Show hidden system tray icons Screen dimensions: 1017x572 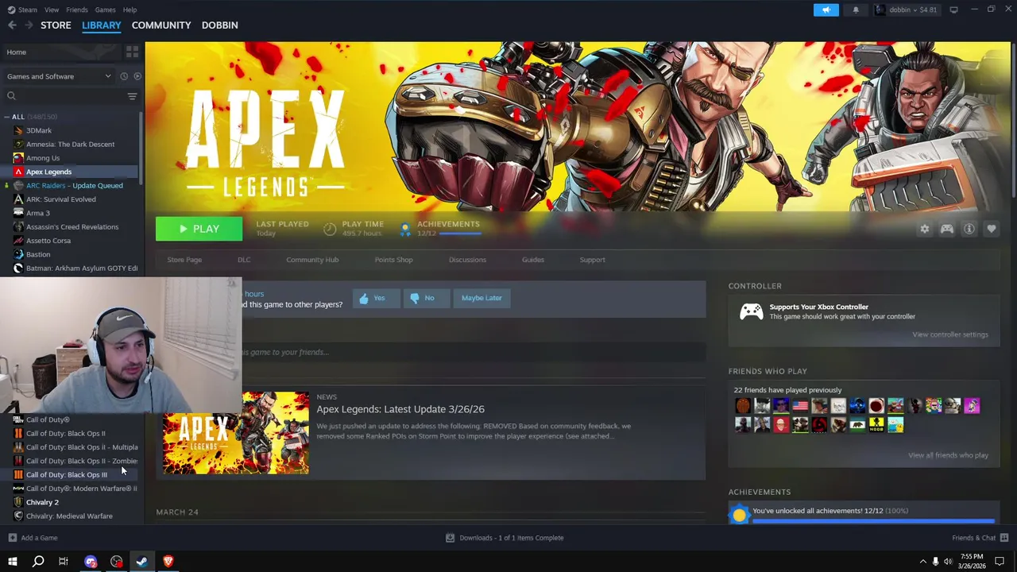(922, 562)
